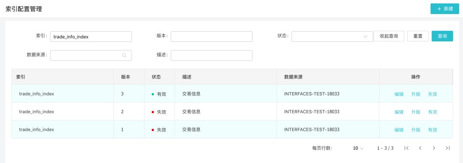This screenshot has width=463, height=163.
Task: Click 升版 for version 2 row
Action: pos(416,112)
